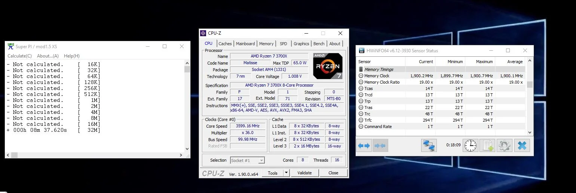Click the 32M result line 08m 37.620s

click(x=54, y=130)
